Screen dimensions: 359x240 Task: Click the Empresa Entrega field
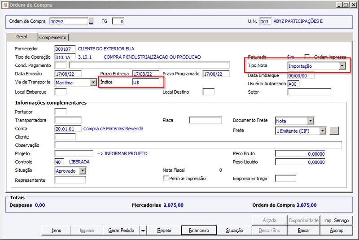click(285, 179)
